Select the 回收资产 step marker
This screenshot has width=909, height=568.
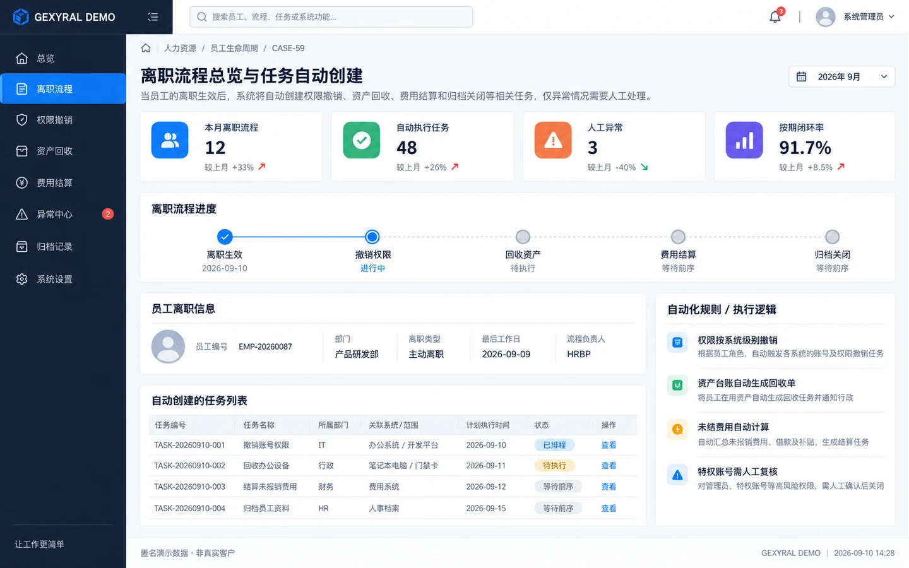[523, 237]
